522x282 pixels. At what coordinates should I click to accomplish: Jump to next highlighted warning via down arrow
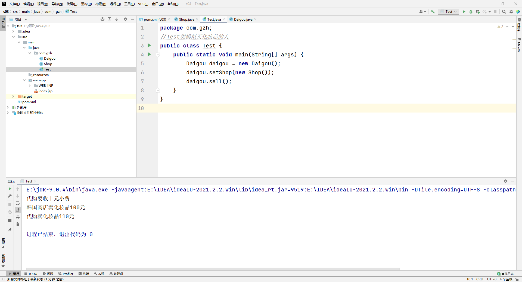pyautogui.click(x=513, y=27)
